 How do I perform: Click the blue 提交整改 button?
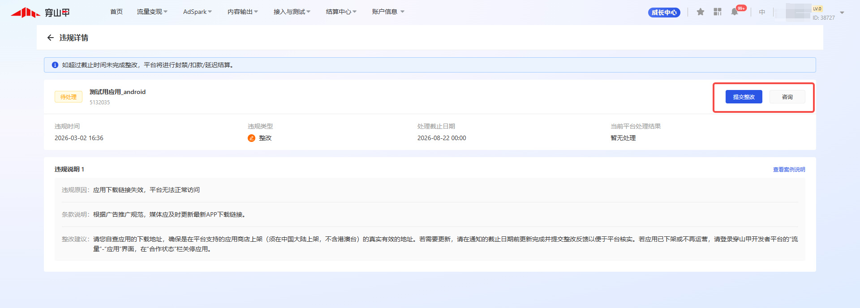(744, 97)
